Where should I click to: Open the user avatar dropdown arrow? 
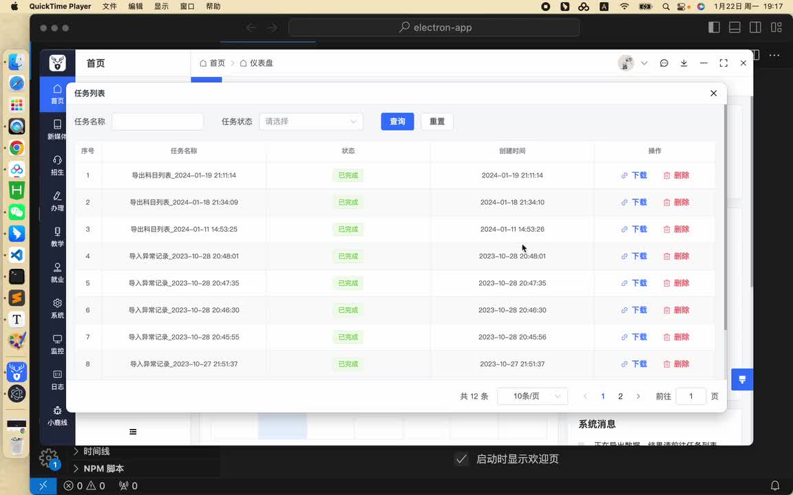644,63
